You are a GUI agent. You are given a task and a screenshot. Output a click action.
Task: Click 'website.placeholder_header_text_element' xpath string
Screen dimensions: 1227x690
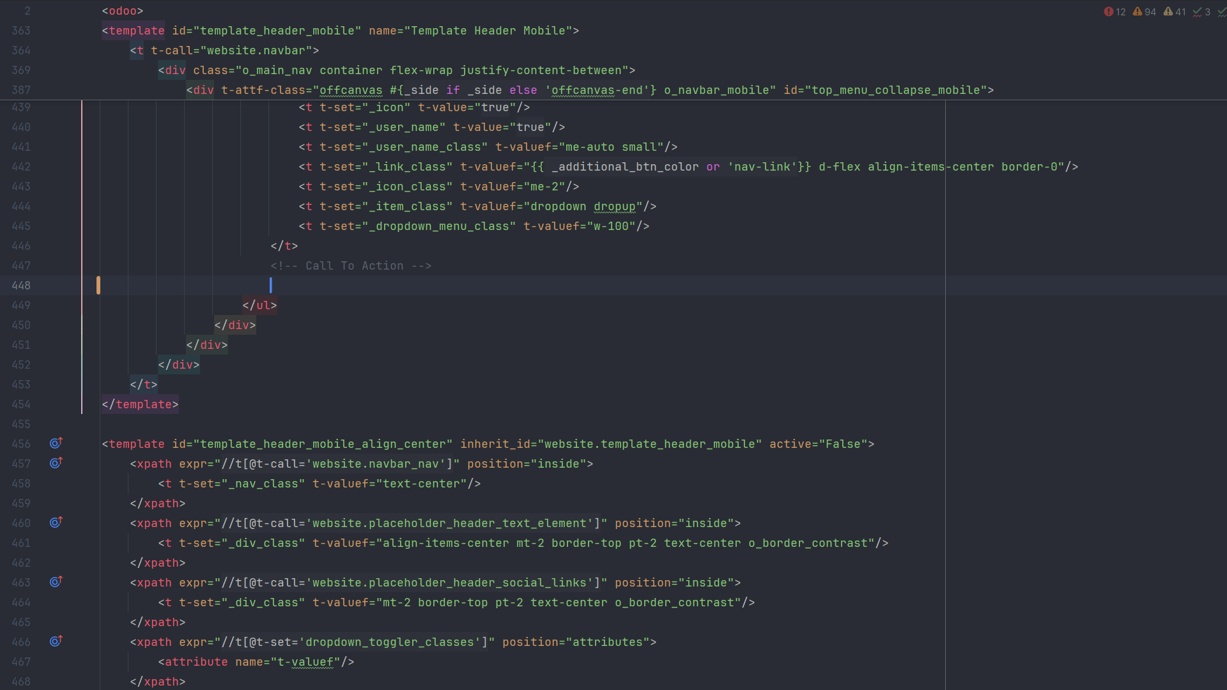pos(449,523)
